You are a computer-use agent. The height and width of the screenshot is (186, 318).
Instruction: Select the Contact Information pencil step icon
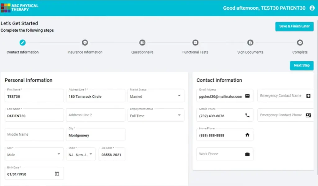(22, 43)
